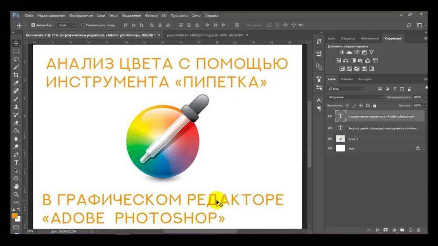438x246 pixels.
Task: Hide the Анализ цвета text layer
Action: coord(330,128)
